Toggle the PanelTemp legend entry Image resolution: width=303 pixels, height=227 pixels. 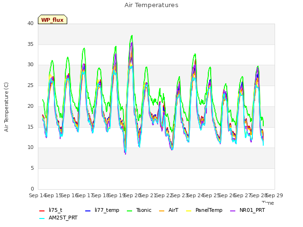pyautogui.click(x=204, y=210)
